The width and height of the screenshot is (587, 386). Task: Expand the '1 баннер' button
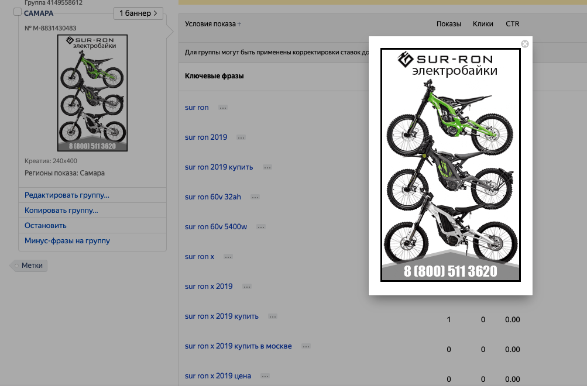[138, 13]
